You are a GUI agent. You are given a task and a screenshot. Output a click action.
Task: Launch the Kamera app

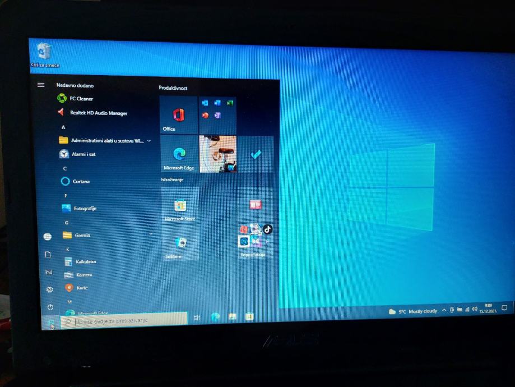(78, 275)
